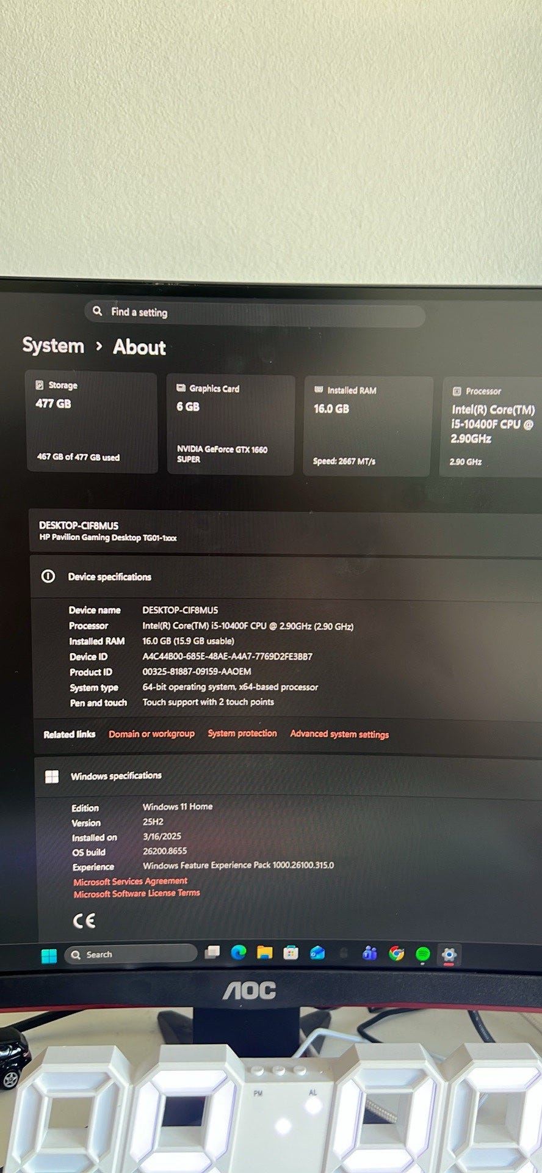The height and width of the screenshot is (1173, 542).
Task: Open Microsoft Software License Terms link
Action: (137, 893)
